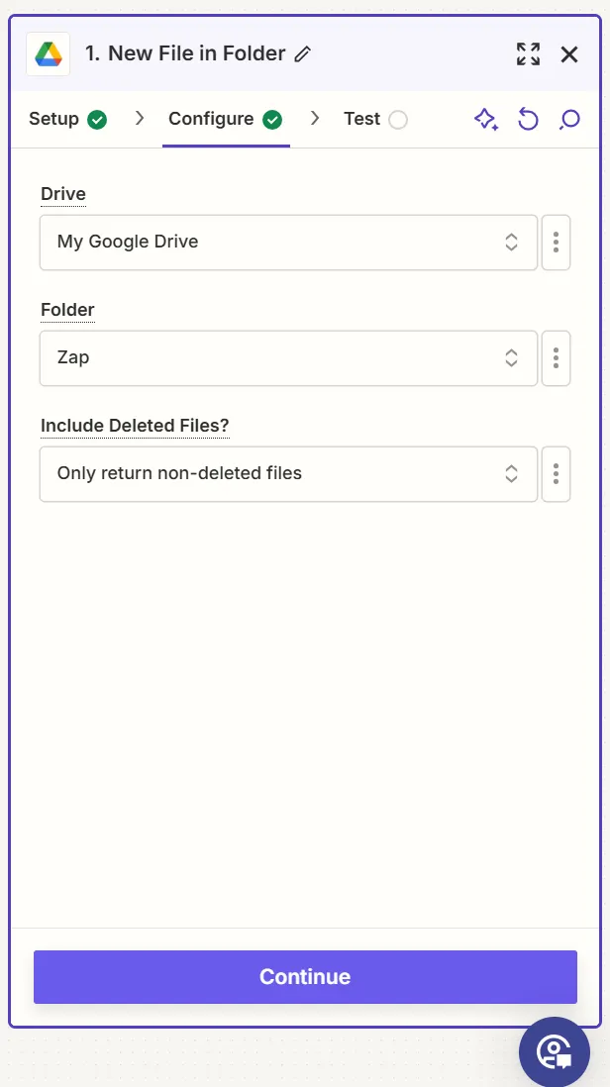Click the AI sparkle icon

[x=485, y=120]
